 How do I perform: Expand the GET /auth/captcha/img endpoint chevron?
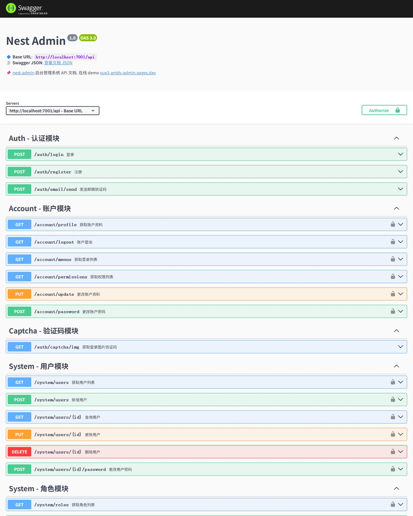(x=400, y=347)
